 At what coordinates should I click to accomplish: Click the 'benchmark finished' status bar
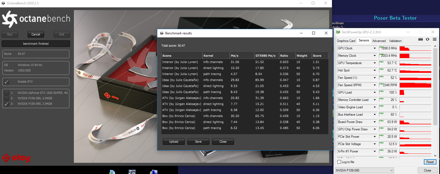point(36,44)
